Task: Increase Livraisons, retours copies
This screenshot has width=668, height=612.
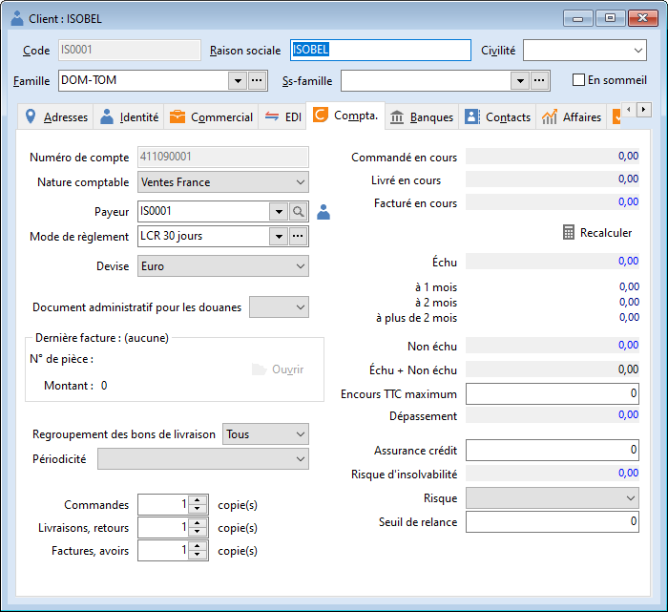Action: [197, 523]
